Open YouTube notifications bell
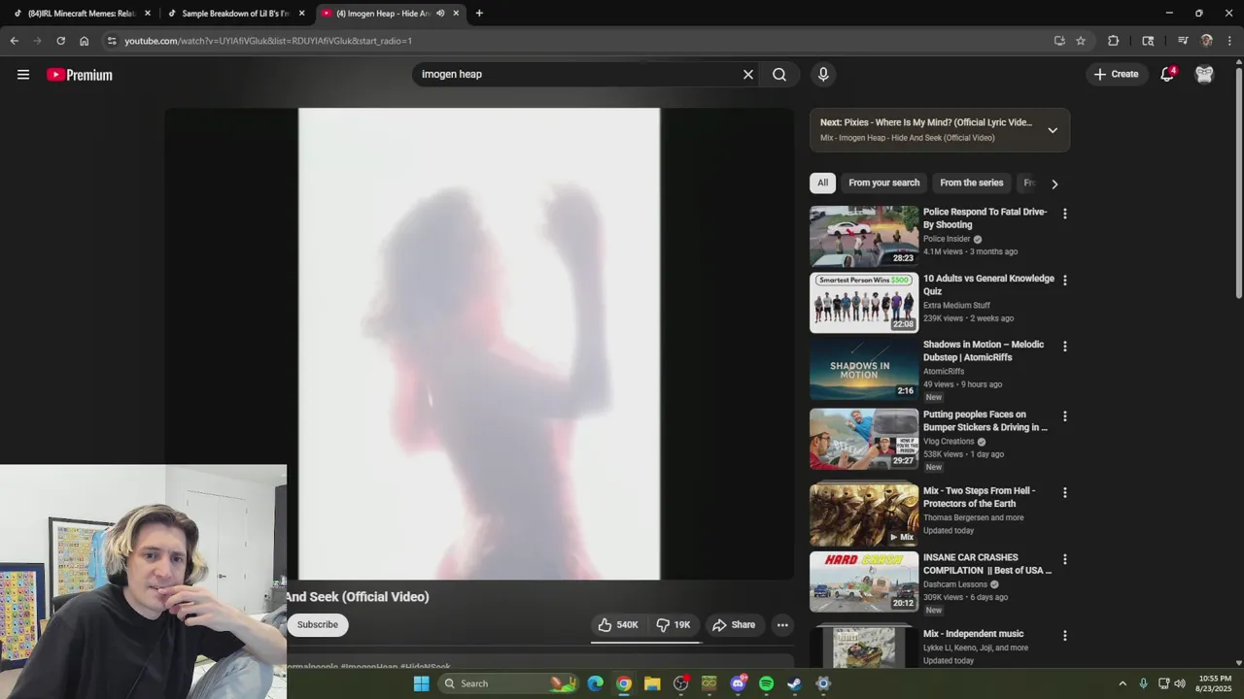 (x=1167, y=75)
